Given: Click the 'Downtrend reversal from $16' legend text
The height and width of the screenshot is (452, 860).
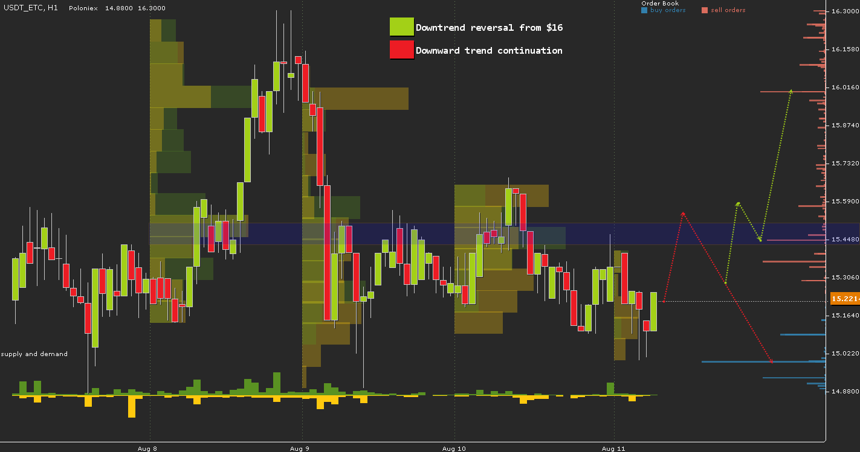Looking at the screenshot, I should click(x=490, y=28).
